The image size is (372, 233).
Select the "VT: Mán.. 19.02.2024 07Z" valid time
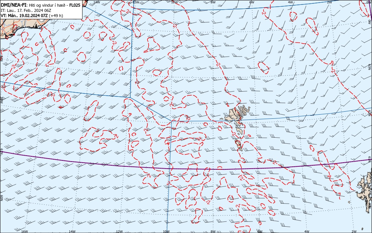coord(24,16)
